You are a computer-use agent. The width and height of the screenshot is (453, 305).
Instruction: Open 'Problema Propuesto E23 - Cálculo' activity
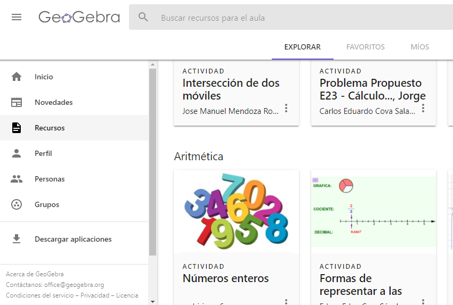pos(373,89)
